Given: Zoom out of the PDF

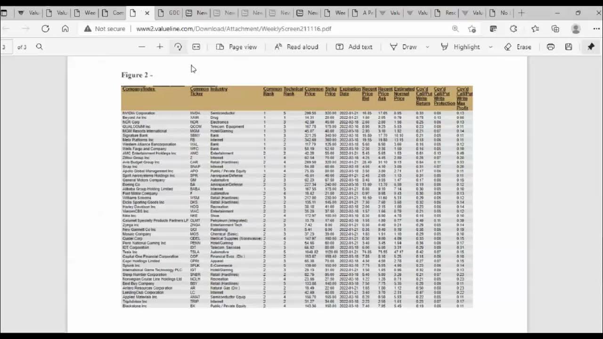Looking at the screenshot, I should 142,47.
